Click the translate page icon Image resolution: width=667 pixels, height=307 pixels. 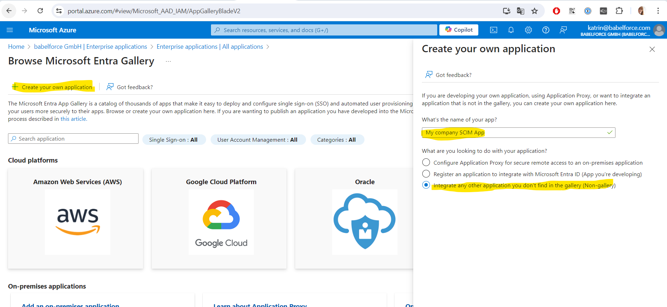[520, 11]
